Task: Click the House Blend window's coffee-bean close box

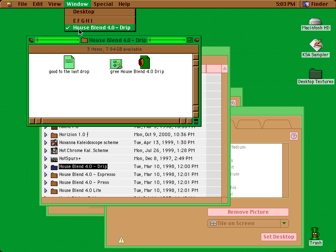Action: tap(31, 40)
